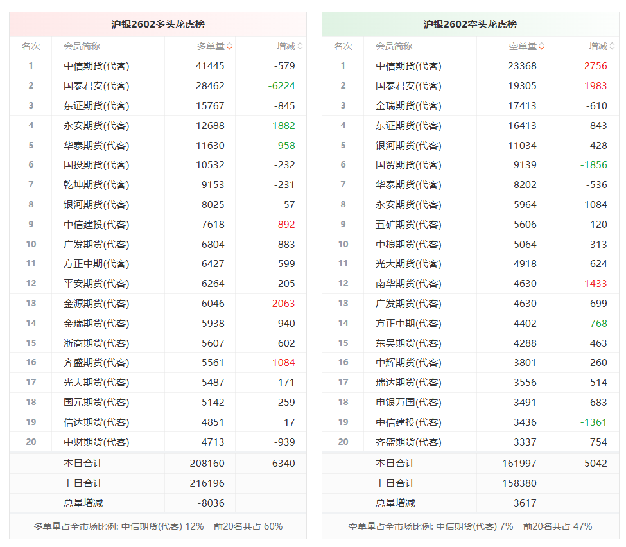
Task: Select 金瑞期货(代客) in short table
Action: click(408, 106)
